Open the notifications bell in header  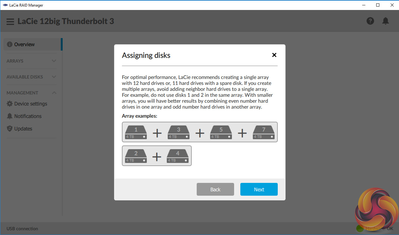coord(386,21)
